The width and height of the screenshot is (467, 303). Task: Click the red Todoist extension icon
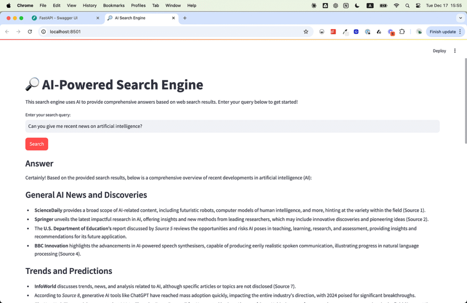333,32
